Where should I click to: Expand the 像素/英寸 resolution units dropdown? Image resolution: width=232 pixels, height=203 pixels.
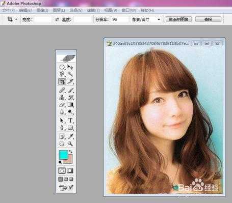[x=159, y=19]
